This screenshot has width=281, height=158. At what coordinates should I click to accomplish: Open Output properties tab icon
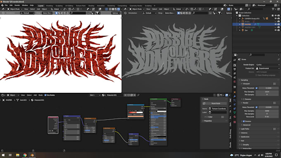[235, 69]
